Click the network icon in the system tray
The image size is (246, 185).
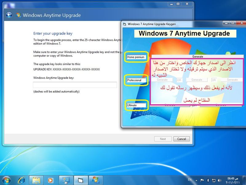tap(214, 180)
